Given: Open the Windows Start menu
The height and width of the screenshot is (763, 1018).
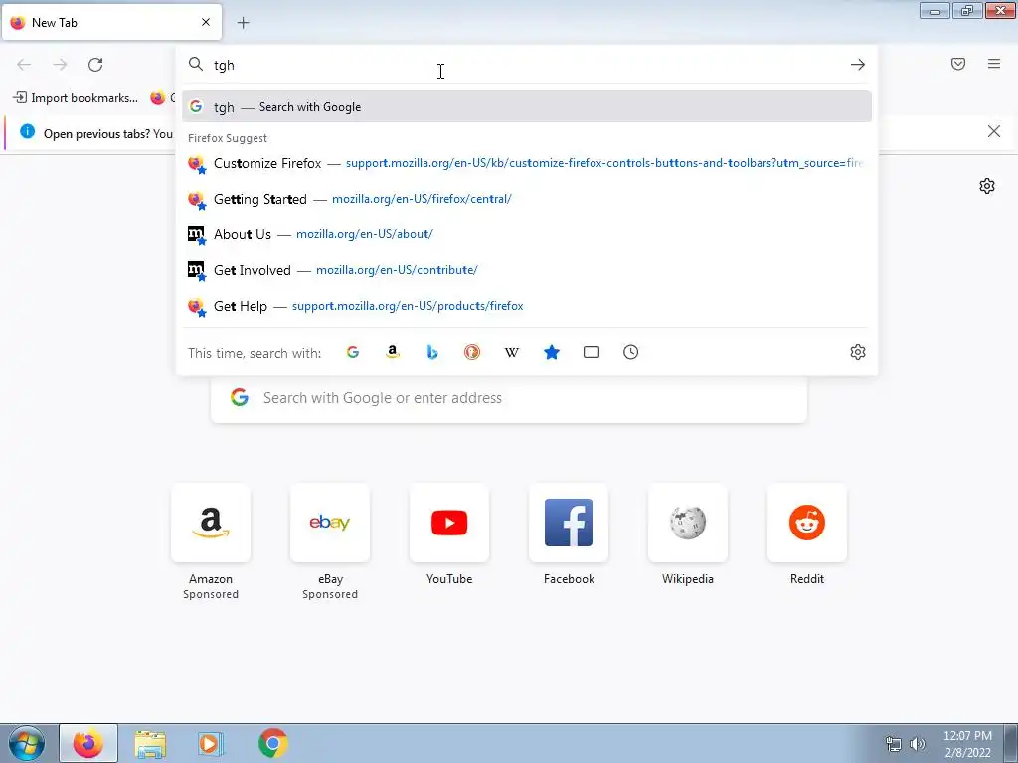Looking at the screenshot, I should 27,743.
